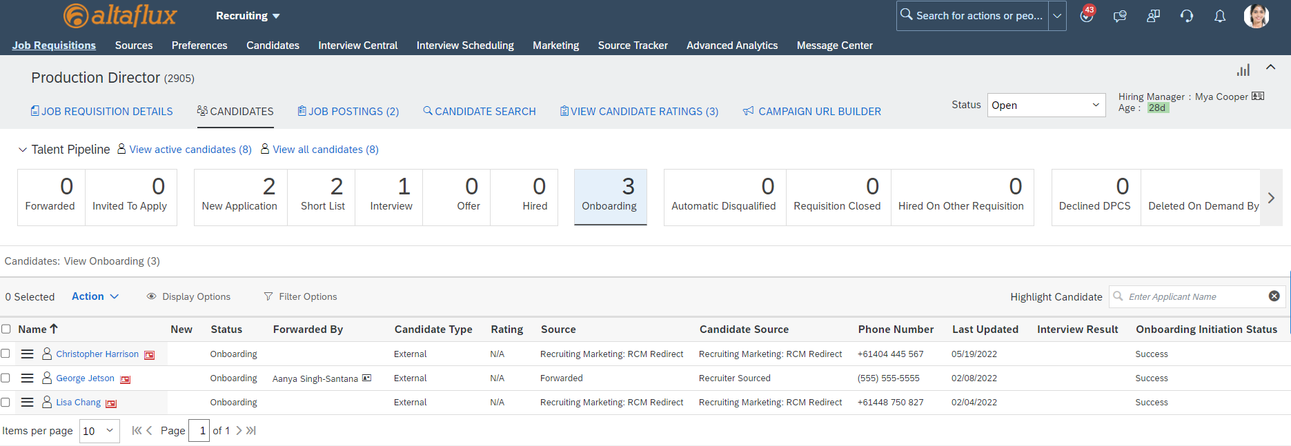The width and height of the screenshot is (1291, 446).
Task: Open Advanced Analytics menu
Action: [732, 45]
